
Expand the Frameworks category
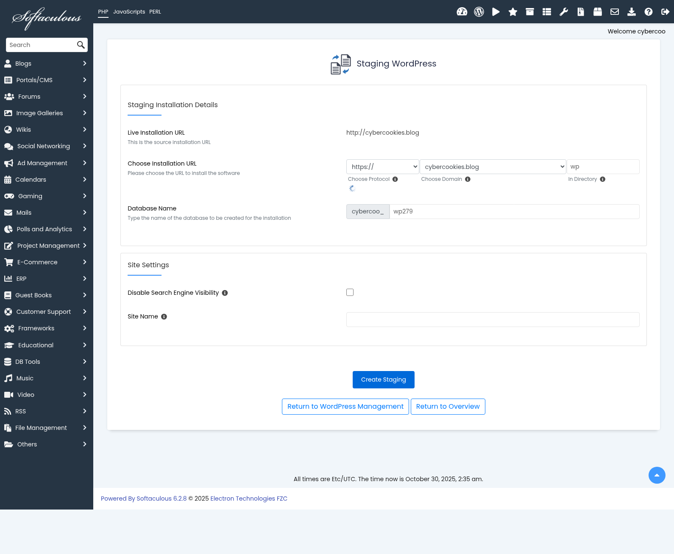coord(47,328)
